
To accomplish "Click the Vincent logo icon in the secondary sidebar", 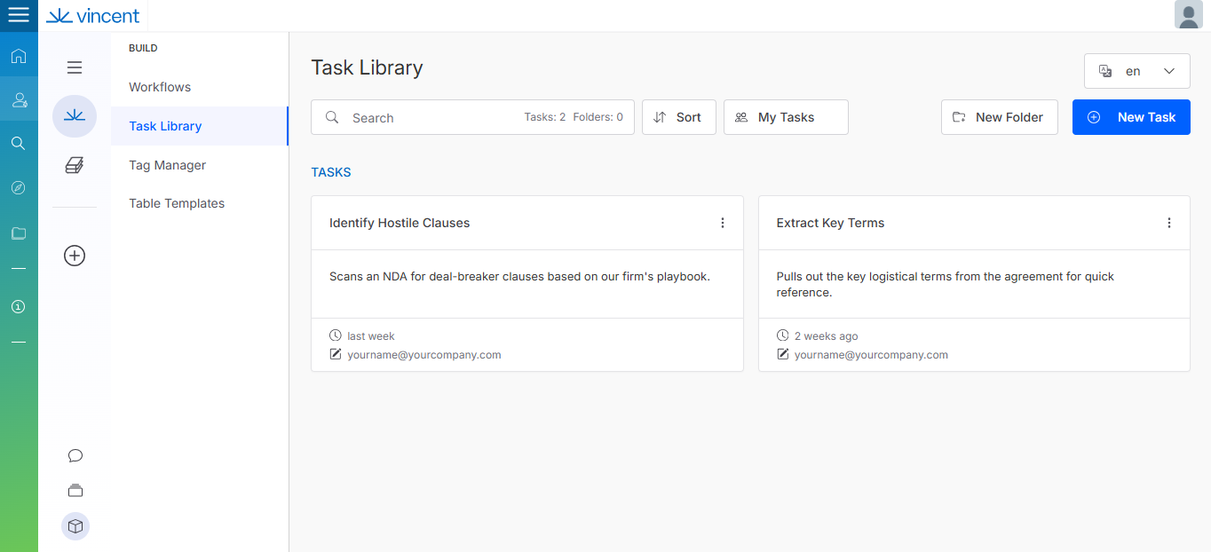I will [75, 116].
